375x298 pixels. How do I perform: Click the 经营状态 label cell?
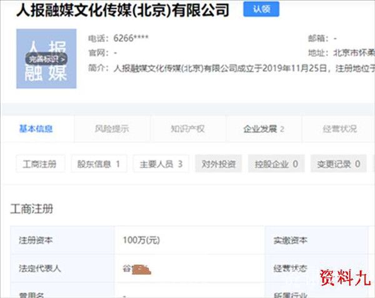(316, 269)
